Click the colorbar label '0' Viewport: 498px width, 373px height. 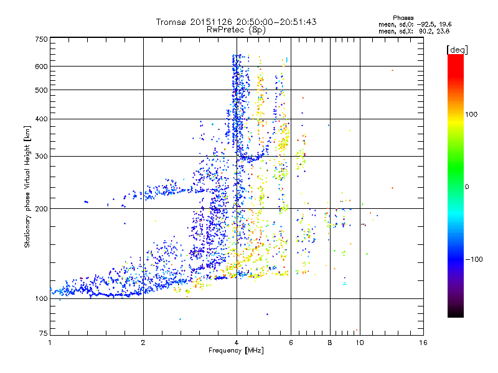point(467,187)
